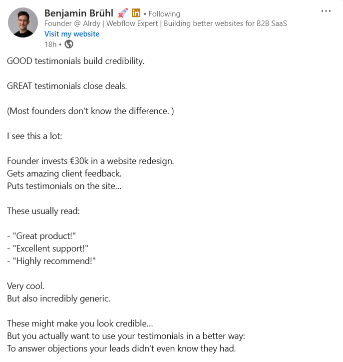
Task: Click the "Founder invests €30k" sentence
Action: 90,161
